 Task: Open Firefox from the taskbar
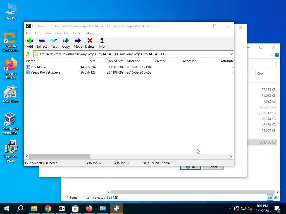coord(89,208)
